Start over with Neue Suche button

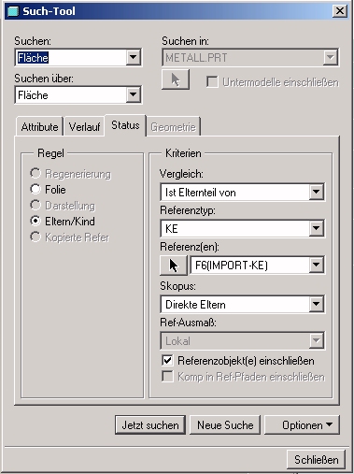225,424
